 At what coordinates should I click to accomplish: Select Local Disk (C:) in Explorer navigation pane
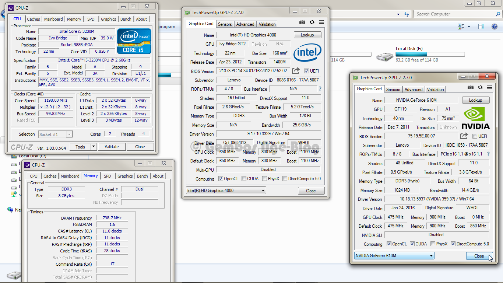32,156
